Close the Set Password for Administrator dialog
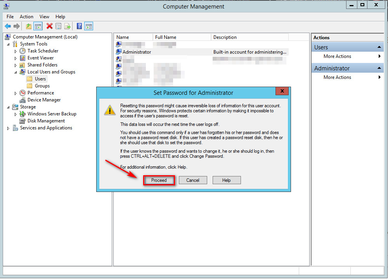388x279 pixels. point(282,91)
